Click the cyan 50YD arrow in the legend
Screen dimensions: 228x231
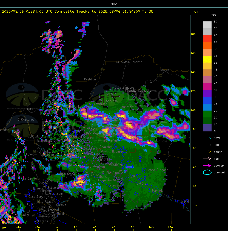point(207,138)
